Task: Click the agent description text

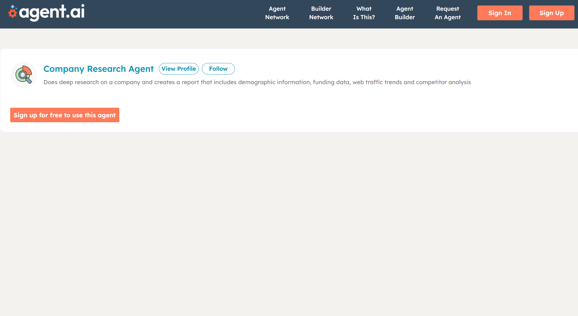Action: point(257,82)
